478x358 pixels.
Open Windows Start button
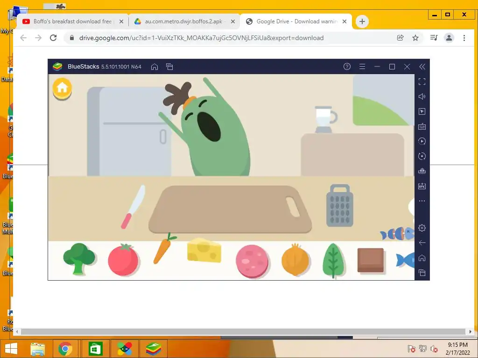11,349
